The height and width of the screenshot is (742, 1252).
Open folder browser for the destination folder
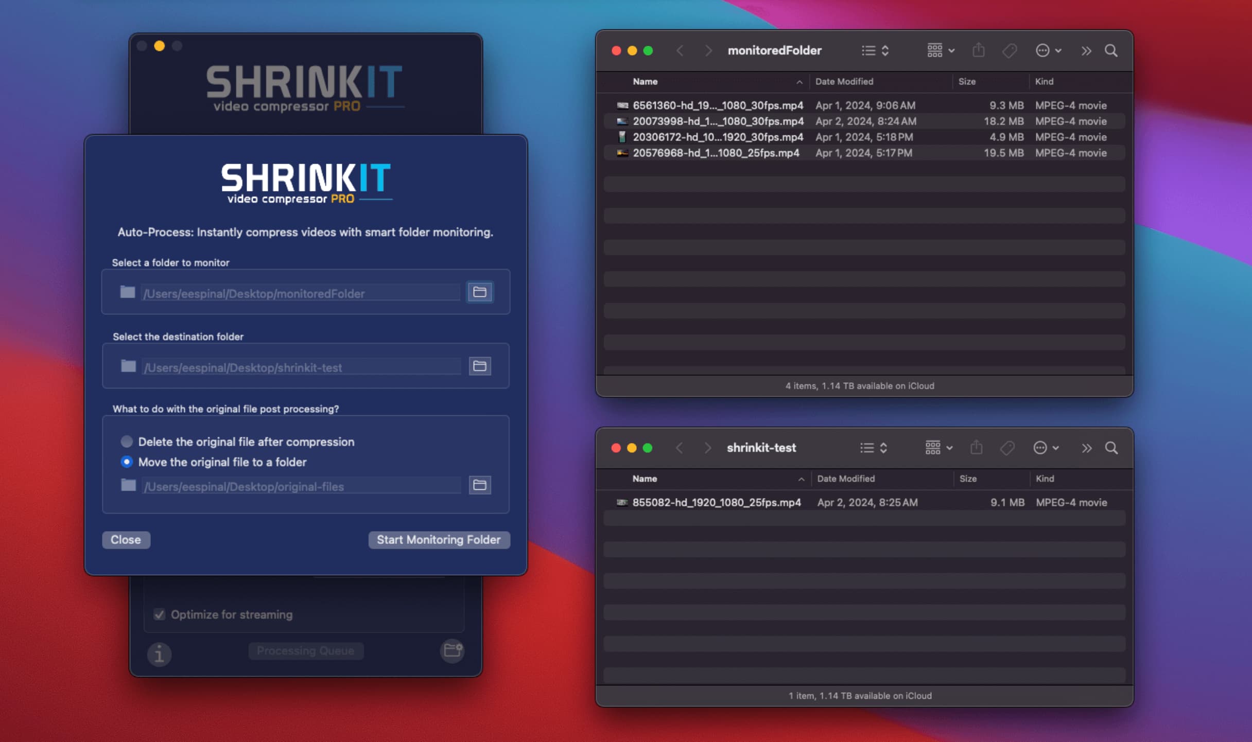click(479, 366)
